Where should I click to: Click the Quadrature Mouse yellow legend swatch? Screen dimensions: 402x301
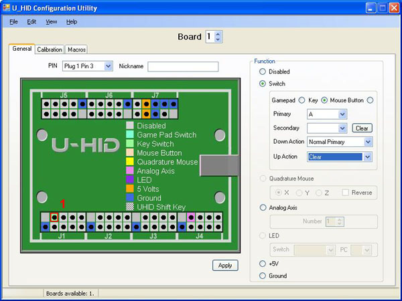coord(130,161)
